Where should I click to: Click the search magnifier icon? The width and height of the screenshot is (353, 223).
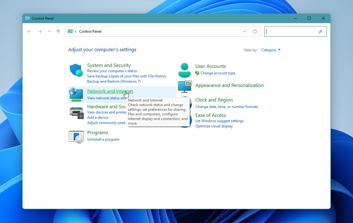320,32
